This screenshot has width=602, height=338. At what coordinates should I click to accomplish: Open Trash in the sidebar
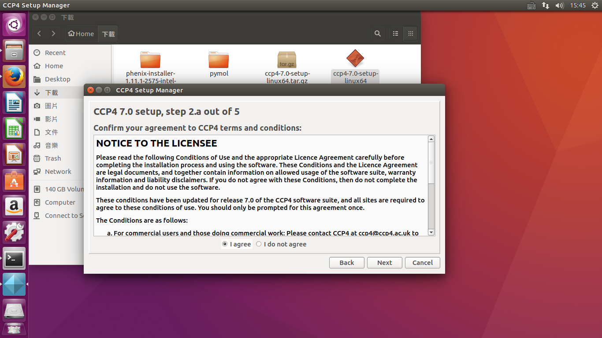(52, 158)
